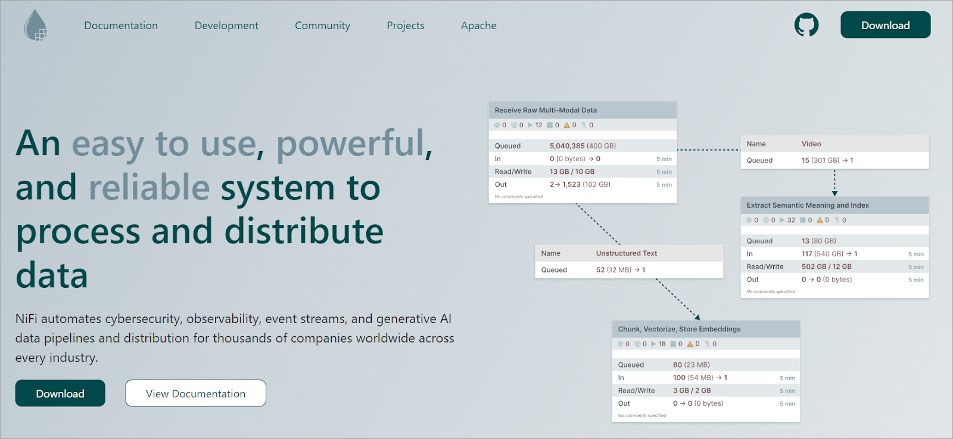The height and width of the screenshot is (439, 953).
Task: Click 'No comments specified' in Extract Semantic Meaning group
Action: [771, 291]
